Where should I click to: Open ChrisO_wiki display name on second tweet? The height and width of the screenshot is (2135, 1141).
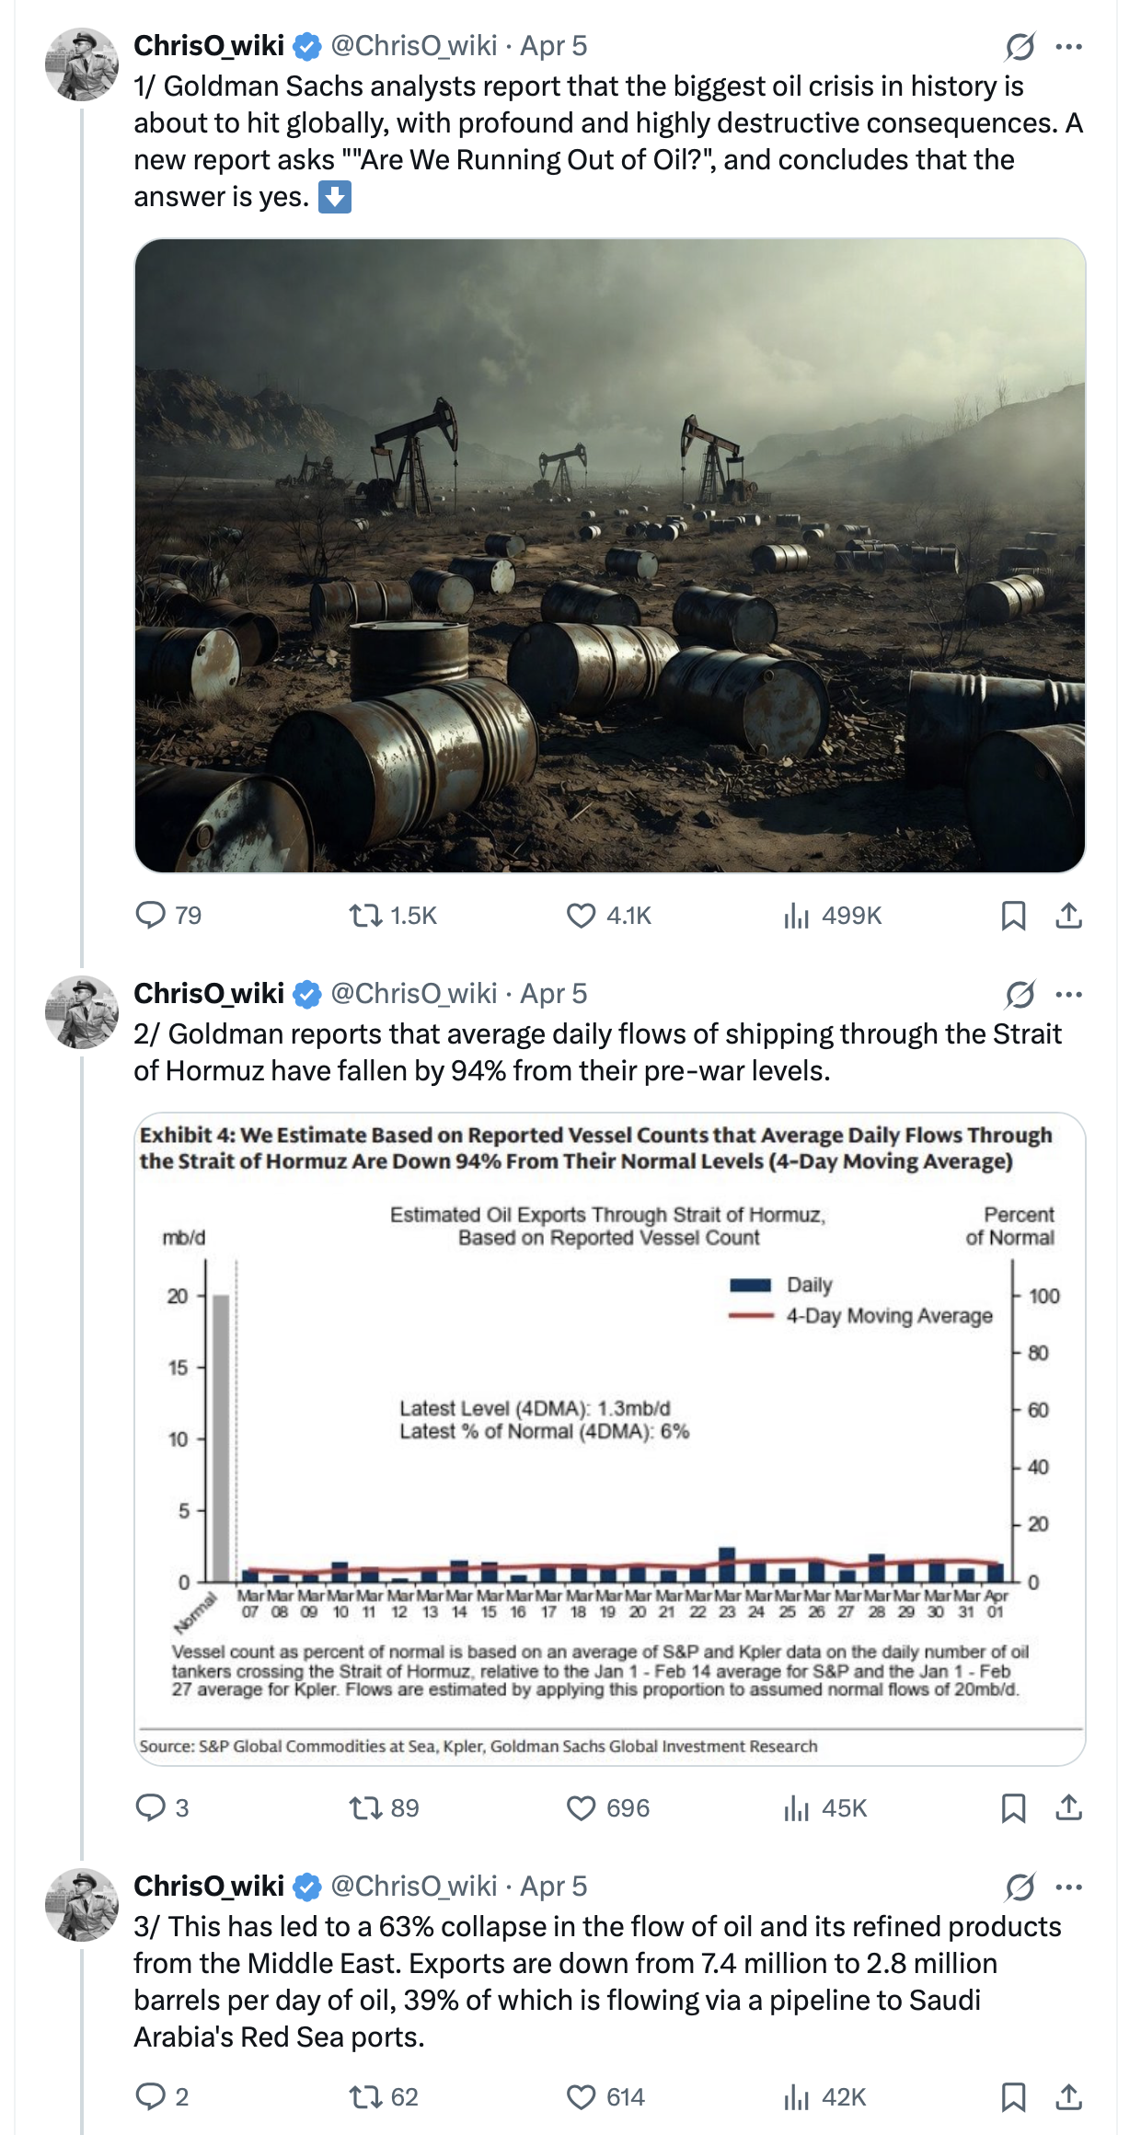209,994
